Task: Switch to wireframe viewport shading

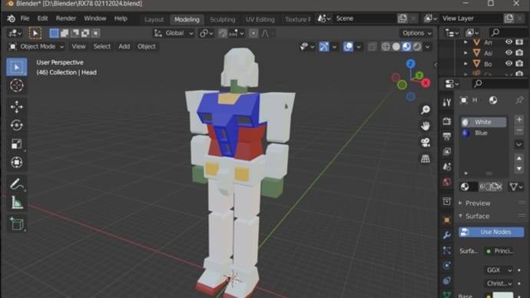Action: (x=386, y=47)
